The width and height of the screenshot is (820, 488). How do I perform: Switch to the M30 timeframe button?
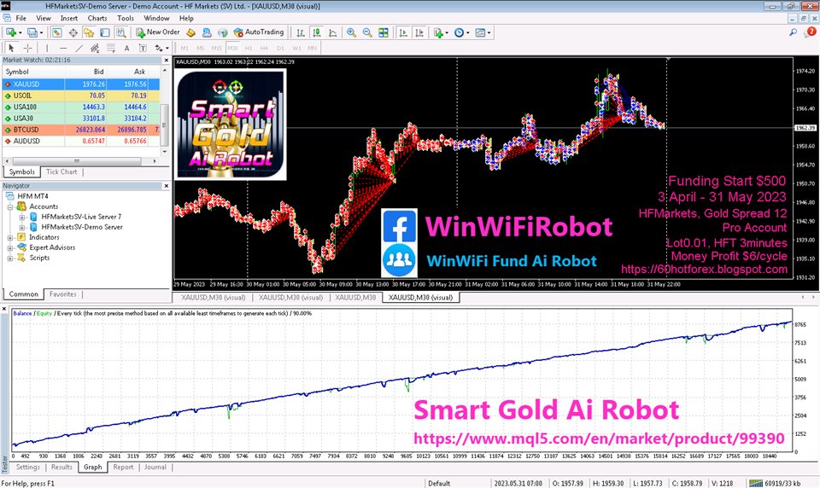click(232, 48)
